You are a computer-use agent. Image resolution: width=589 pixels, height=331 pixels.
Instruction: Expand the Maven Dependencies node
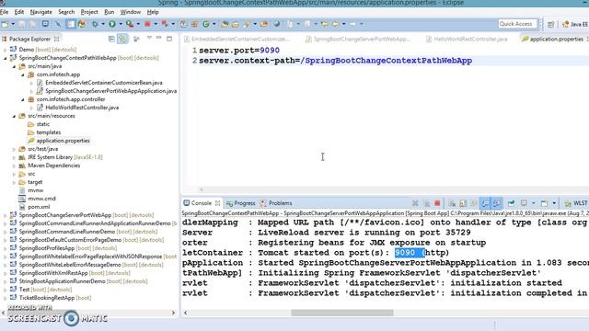[14, 165]
